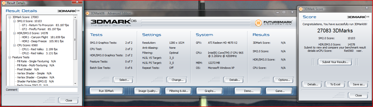Click Submit Your Results... in Score window
The width and height of the screenshot is (373, 107).
[x=335, y=62]
